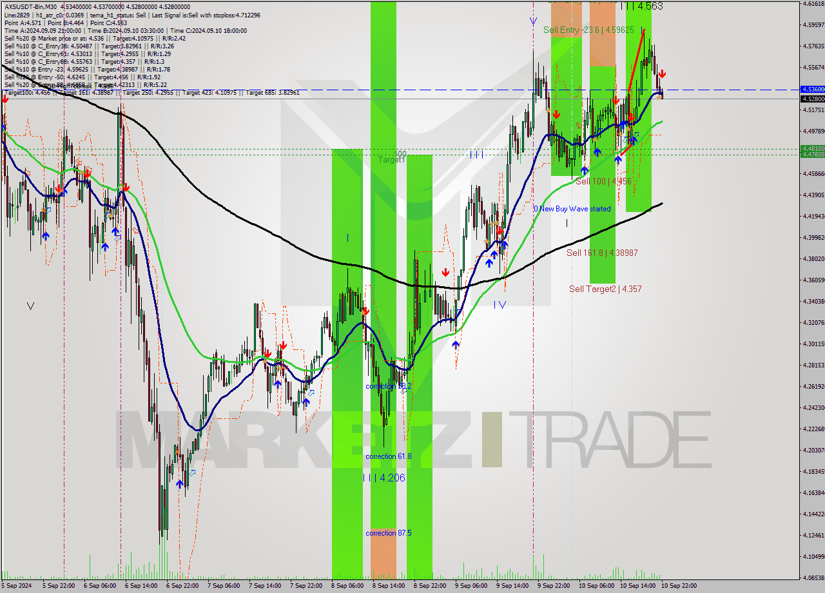The width and height of the screenshot is (825, 593).
Task: Click the blue 4.53600 price tag
Action: [x=812, y=89]
